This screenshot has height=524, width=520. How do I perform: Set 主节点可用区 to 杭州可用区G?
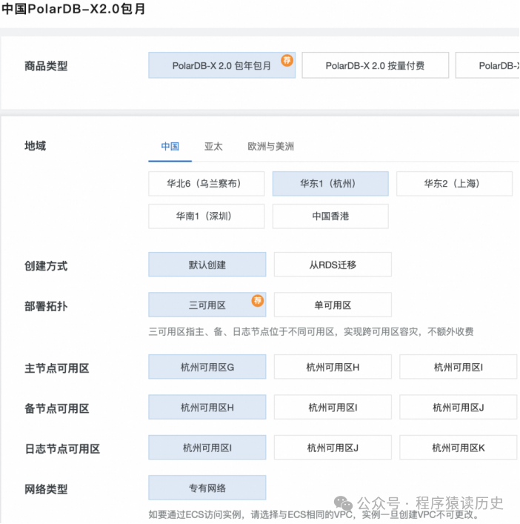tap(207, 367)
